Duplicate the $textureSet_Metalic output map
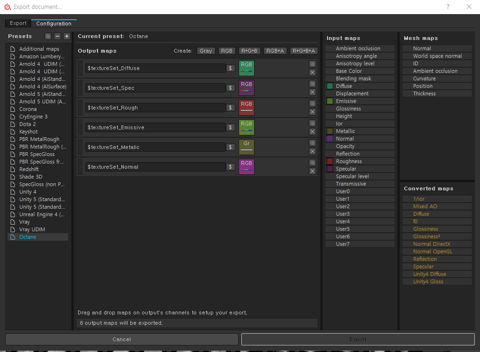Image resolution: width=480 pixels, height=352 pixels. click(x=312, y=143)
